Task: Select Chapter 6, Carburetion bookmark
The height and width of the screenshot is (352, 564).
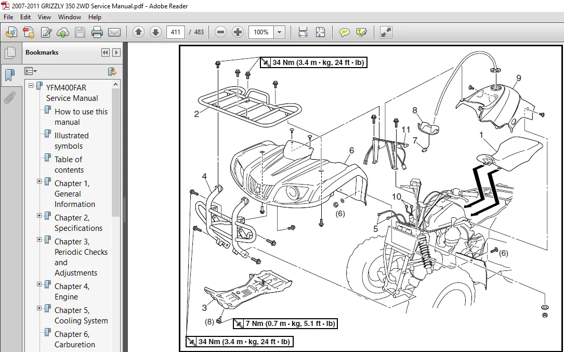Action: click(x=75, y=340)
